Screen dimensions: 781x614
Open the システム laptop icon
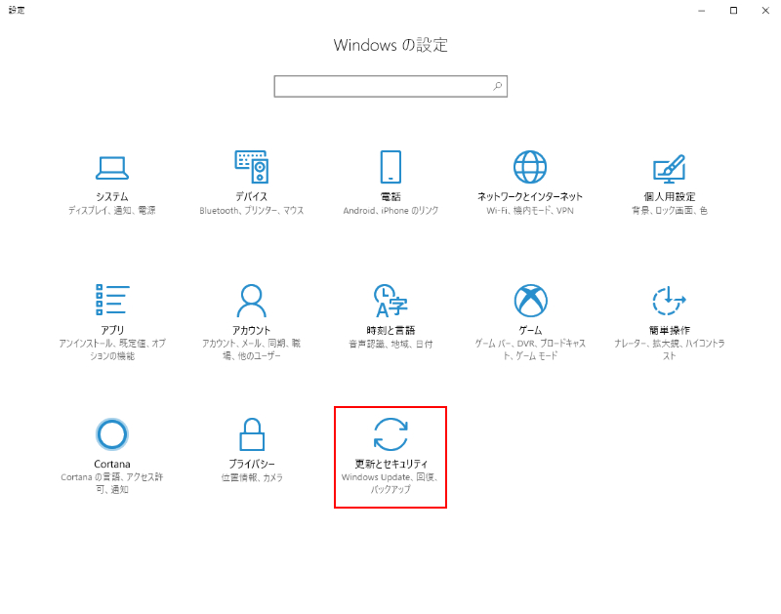point(112,167)
